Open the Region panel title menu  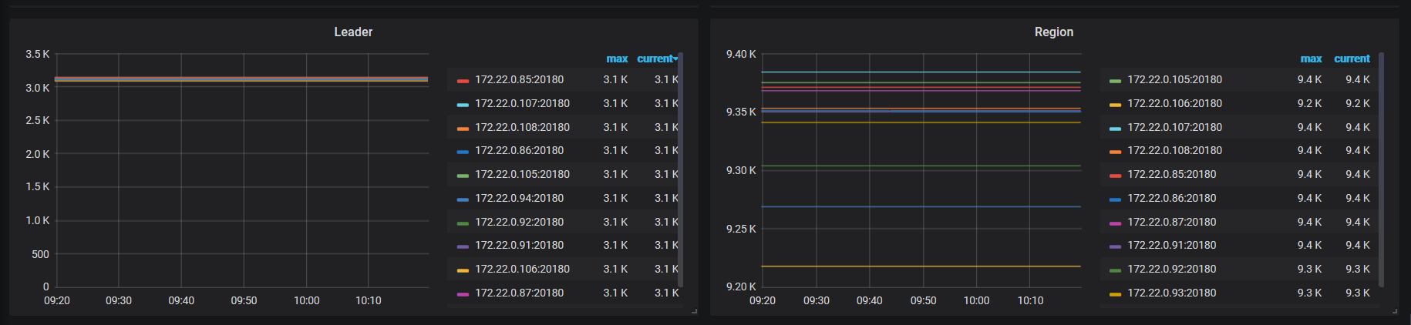[1053, 32]
